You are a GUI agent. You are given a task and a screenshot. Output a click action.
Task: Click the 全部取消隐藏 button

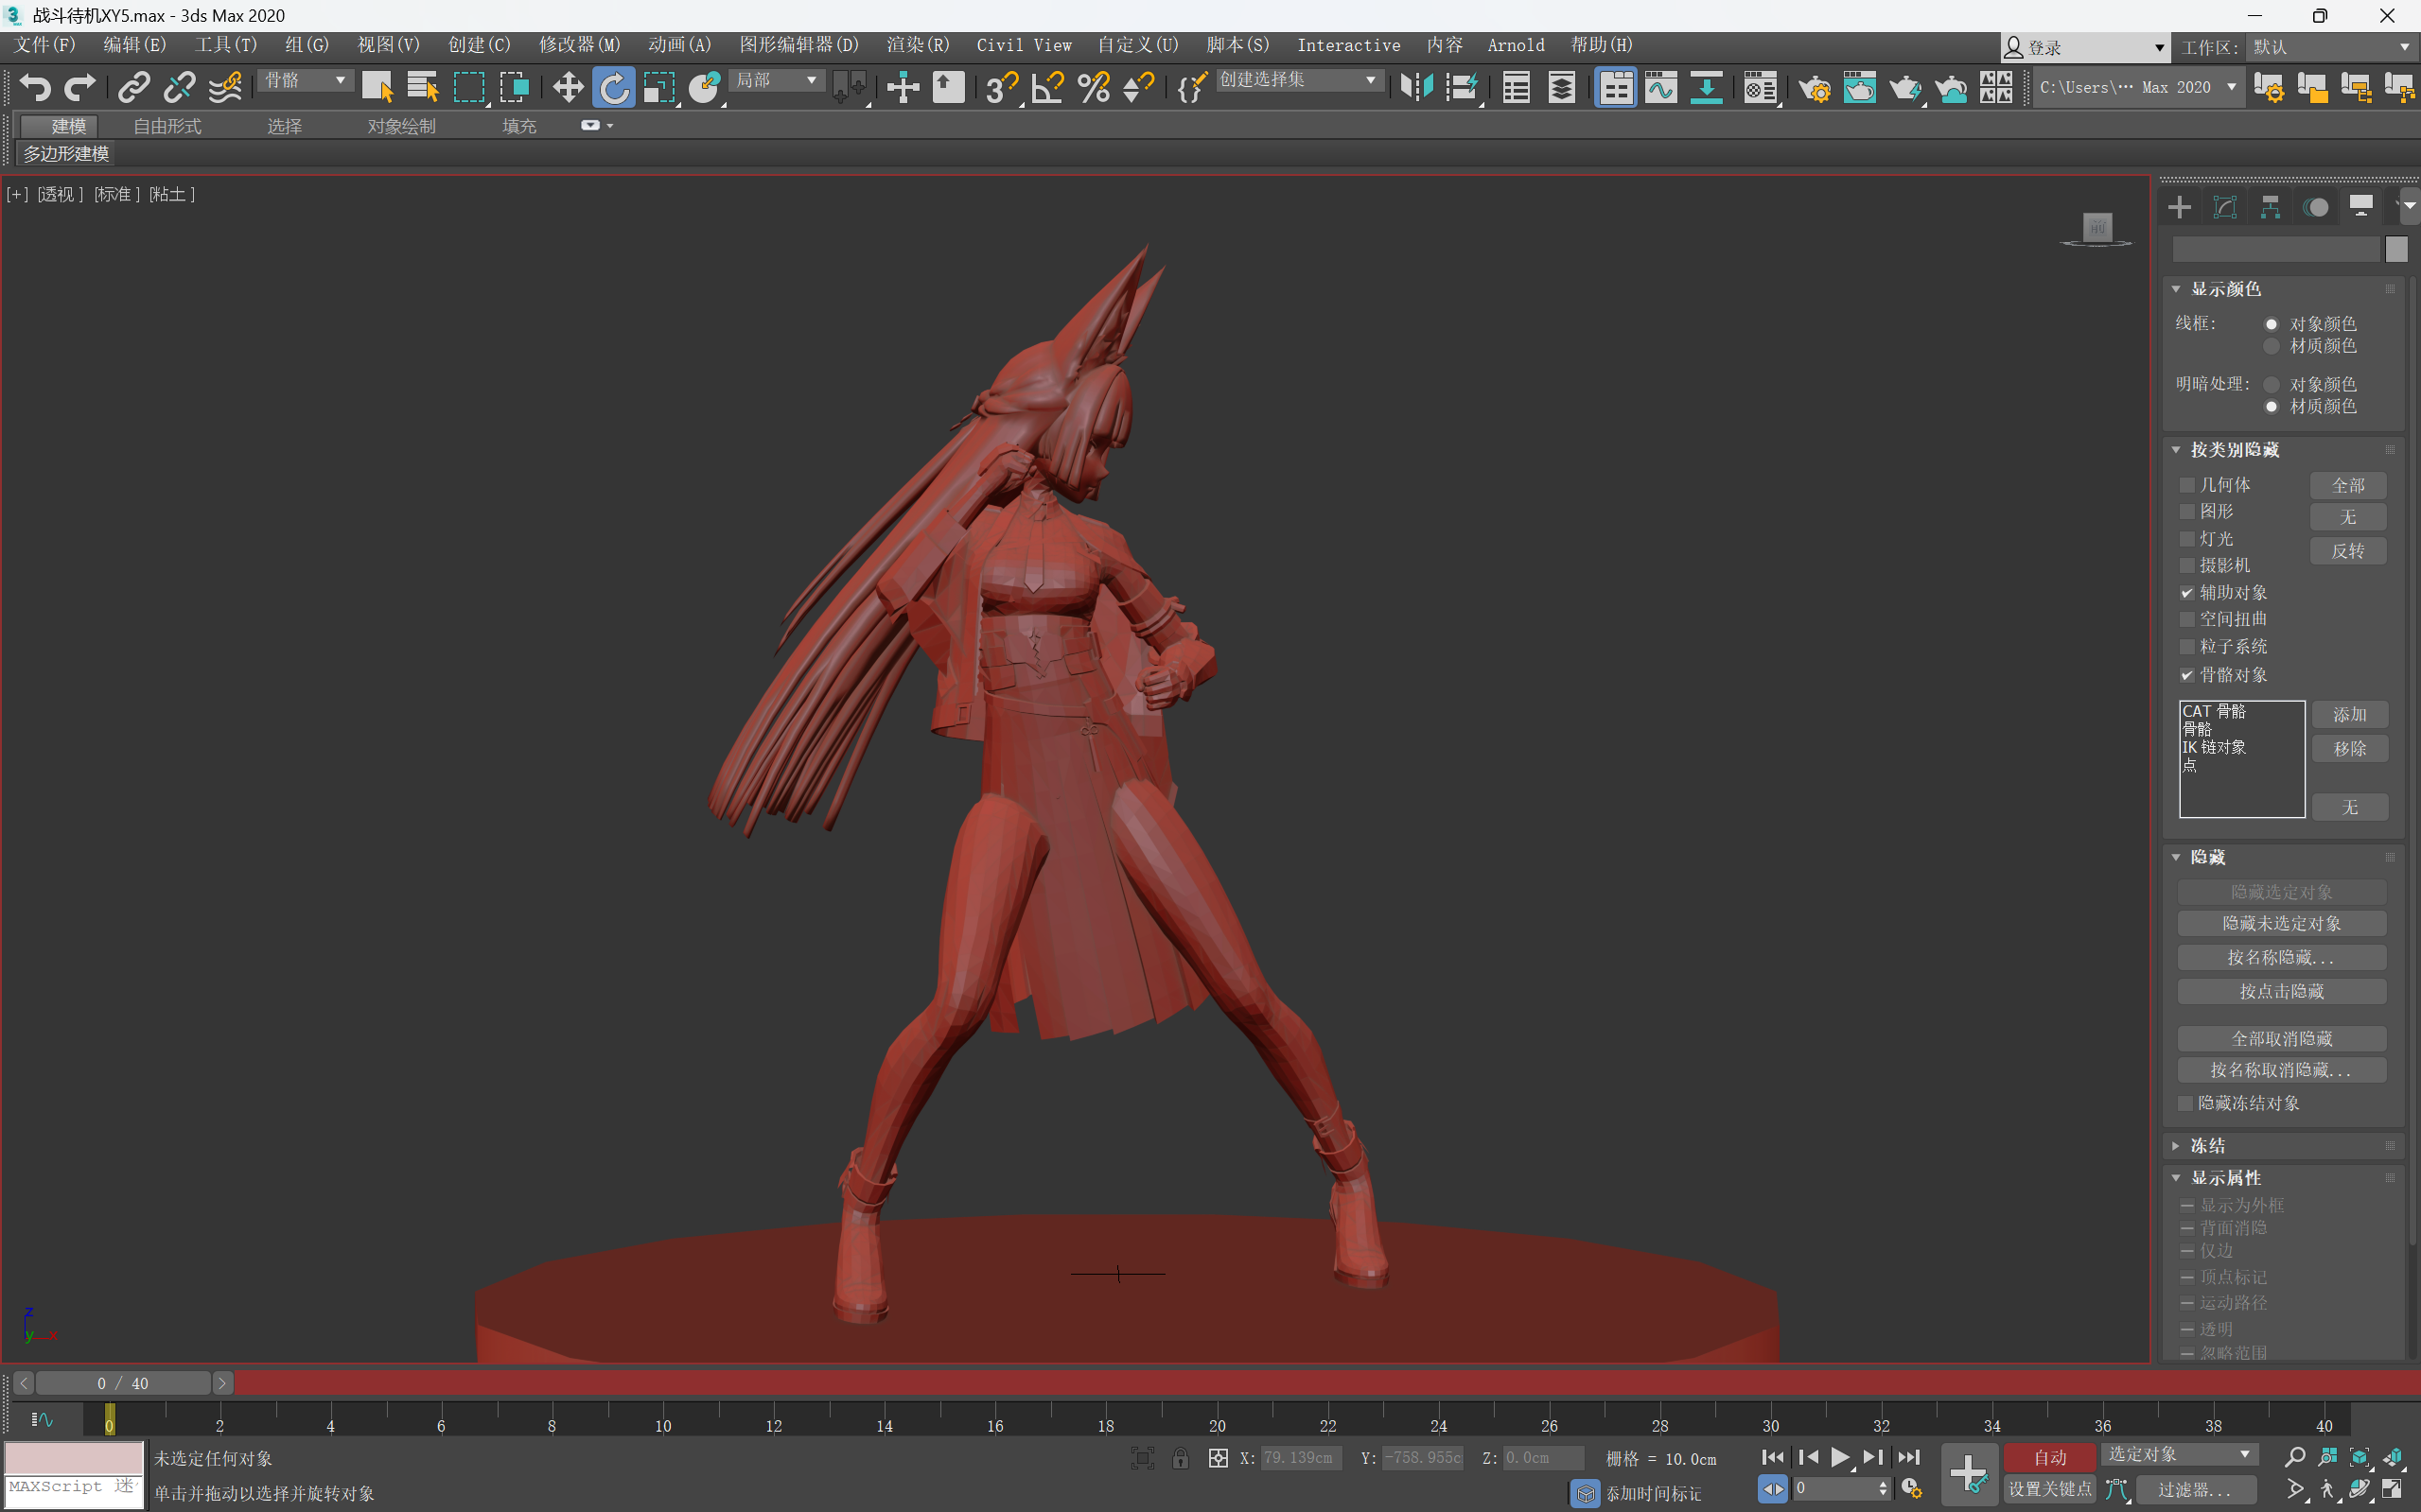2281,1038
